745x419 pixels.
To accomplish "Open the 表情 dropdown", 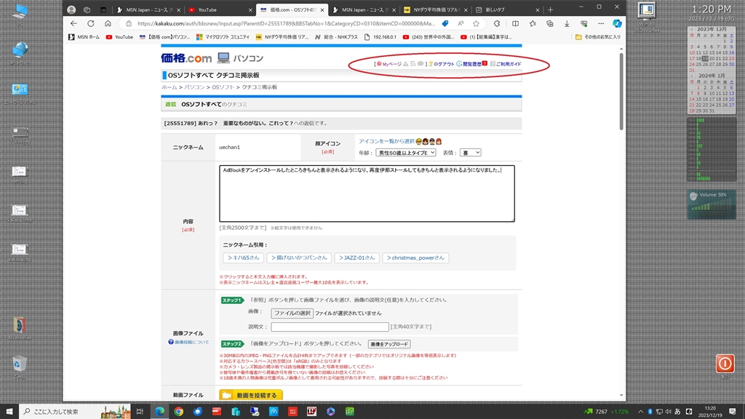I will coord(471,153).
